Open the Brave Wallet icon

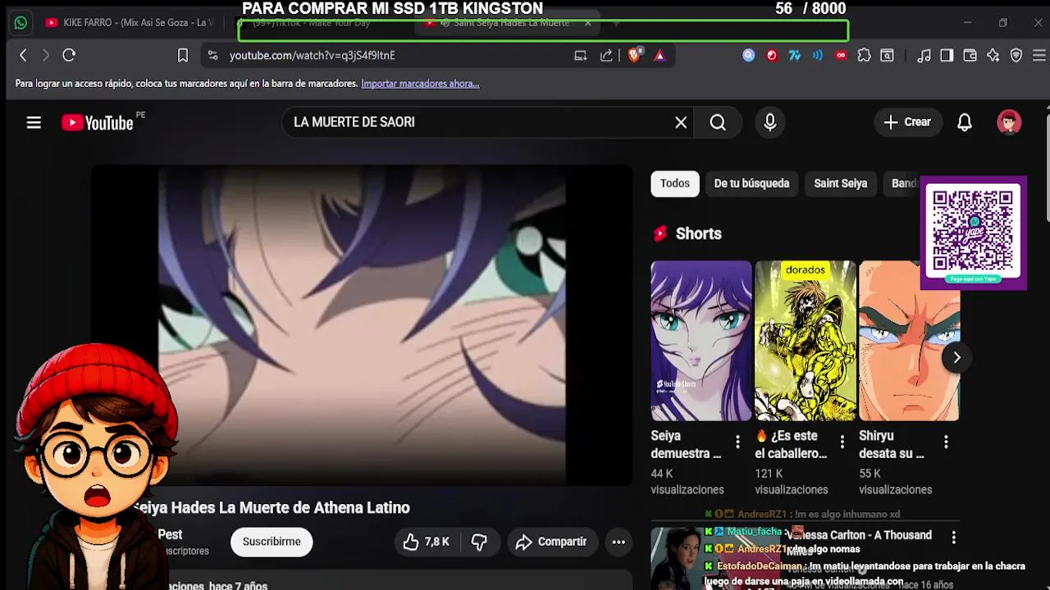coord(970,55)
